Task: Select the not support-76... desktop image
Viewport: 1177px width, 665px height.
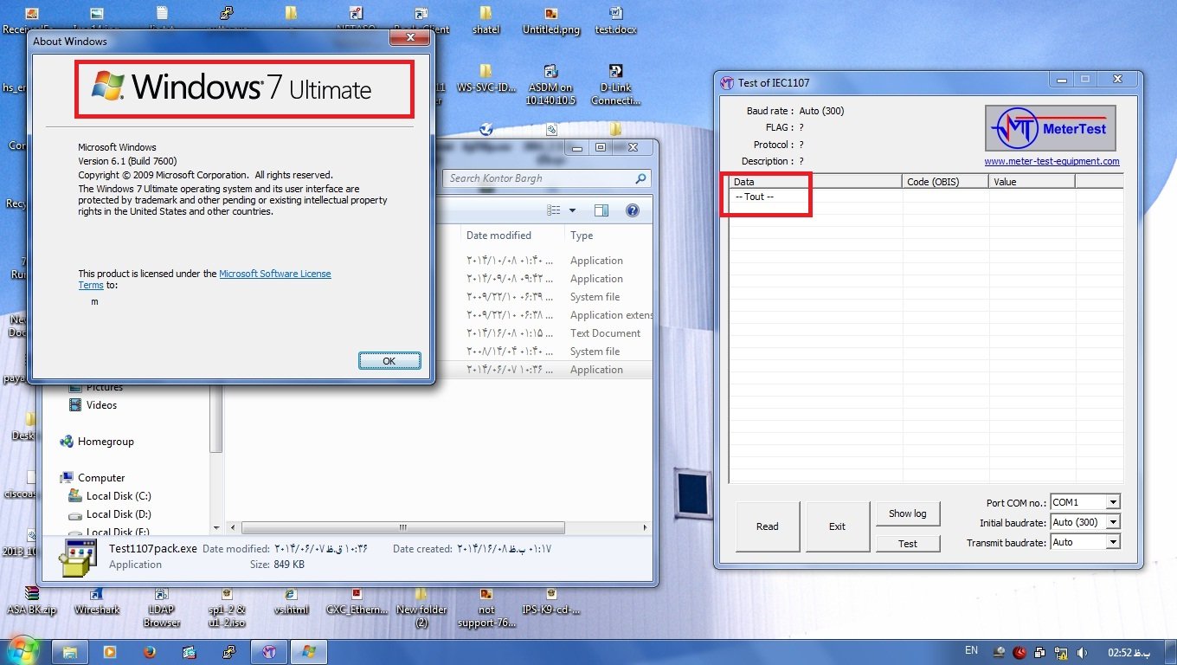Action: pyautogui.click(x=486, y=606)
